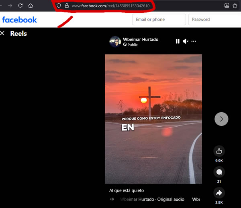The height and width of the screenshot is (208, 241).
Task: Share the reel with the arrow icon
Action: pos(219,193)
